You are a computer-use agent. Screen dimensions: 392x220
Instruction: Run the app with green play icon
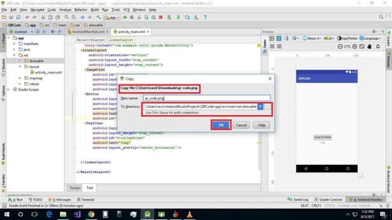pos(125,17)
